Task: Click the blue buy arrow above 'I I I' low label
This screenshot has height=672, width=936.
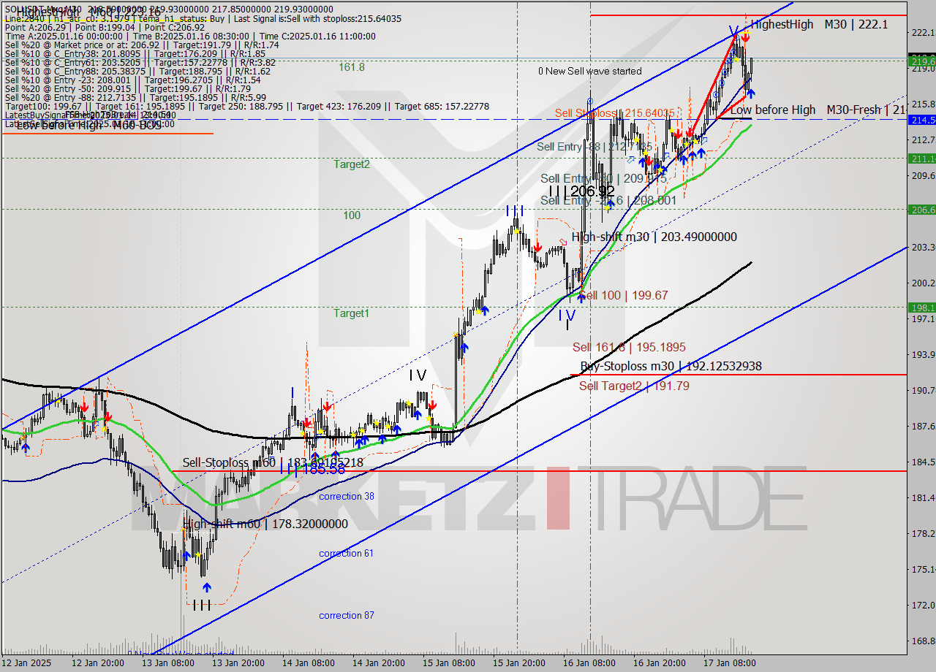Action: (207, 587)
